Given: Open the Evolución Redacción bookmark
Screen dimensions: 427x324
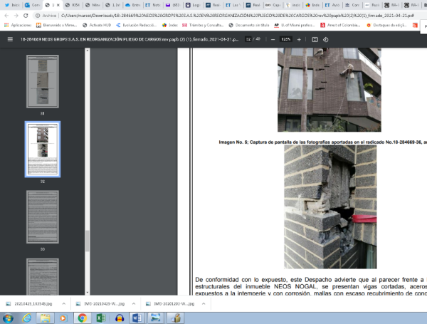Looking at the screenshot, I should tap(136, 25).
